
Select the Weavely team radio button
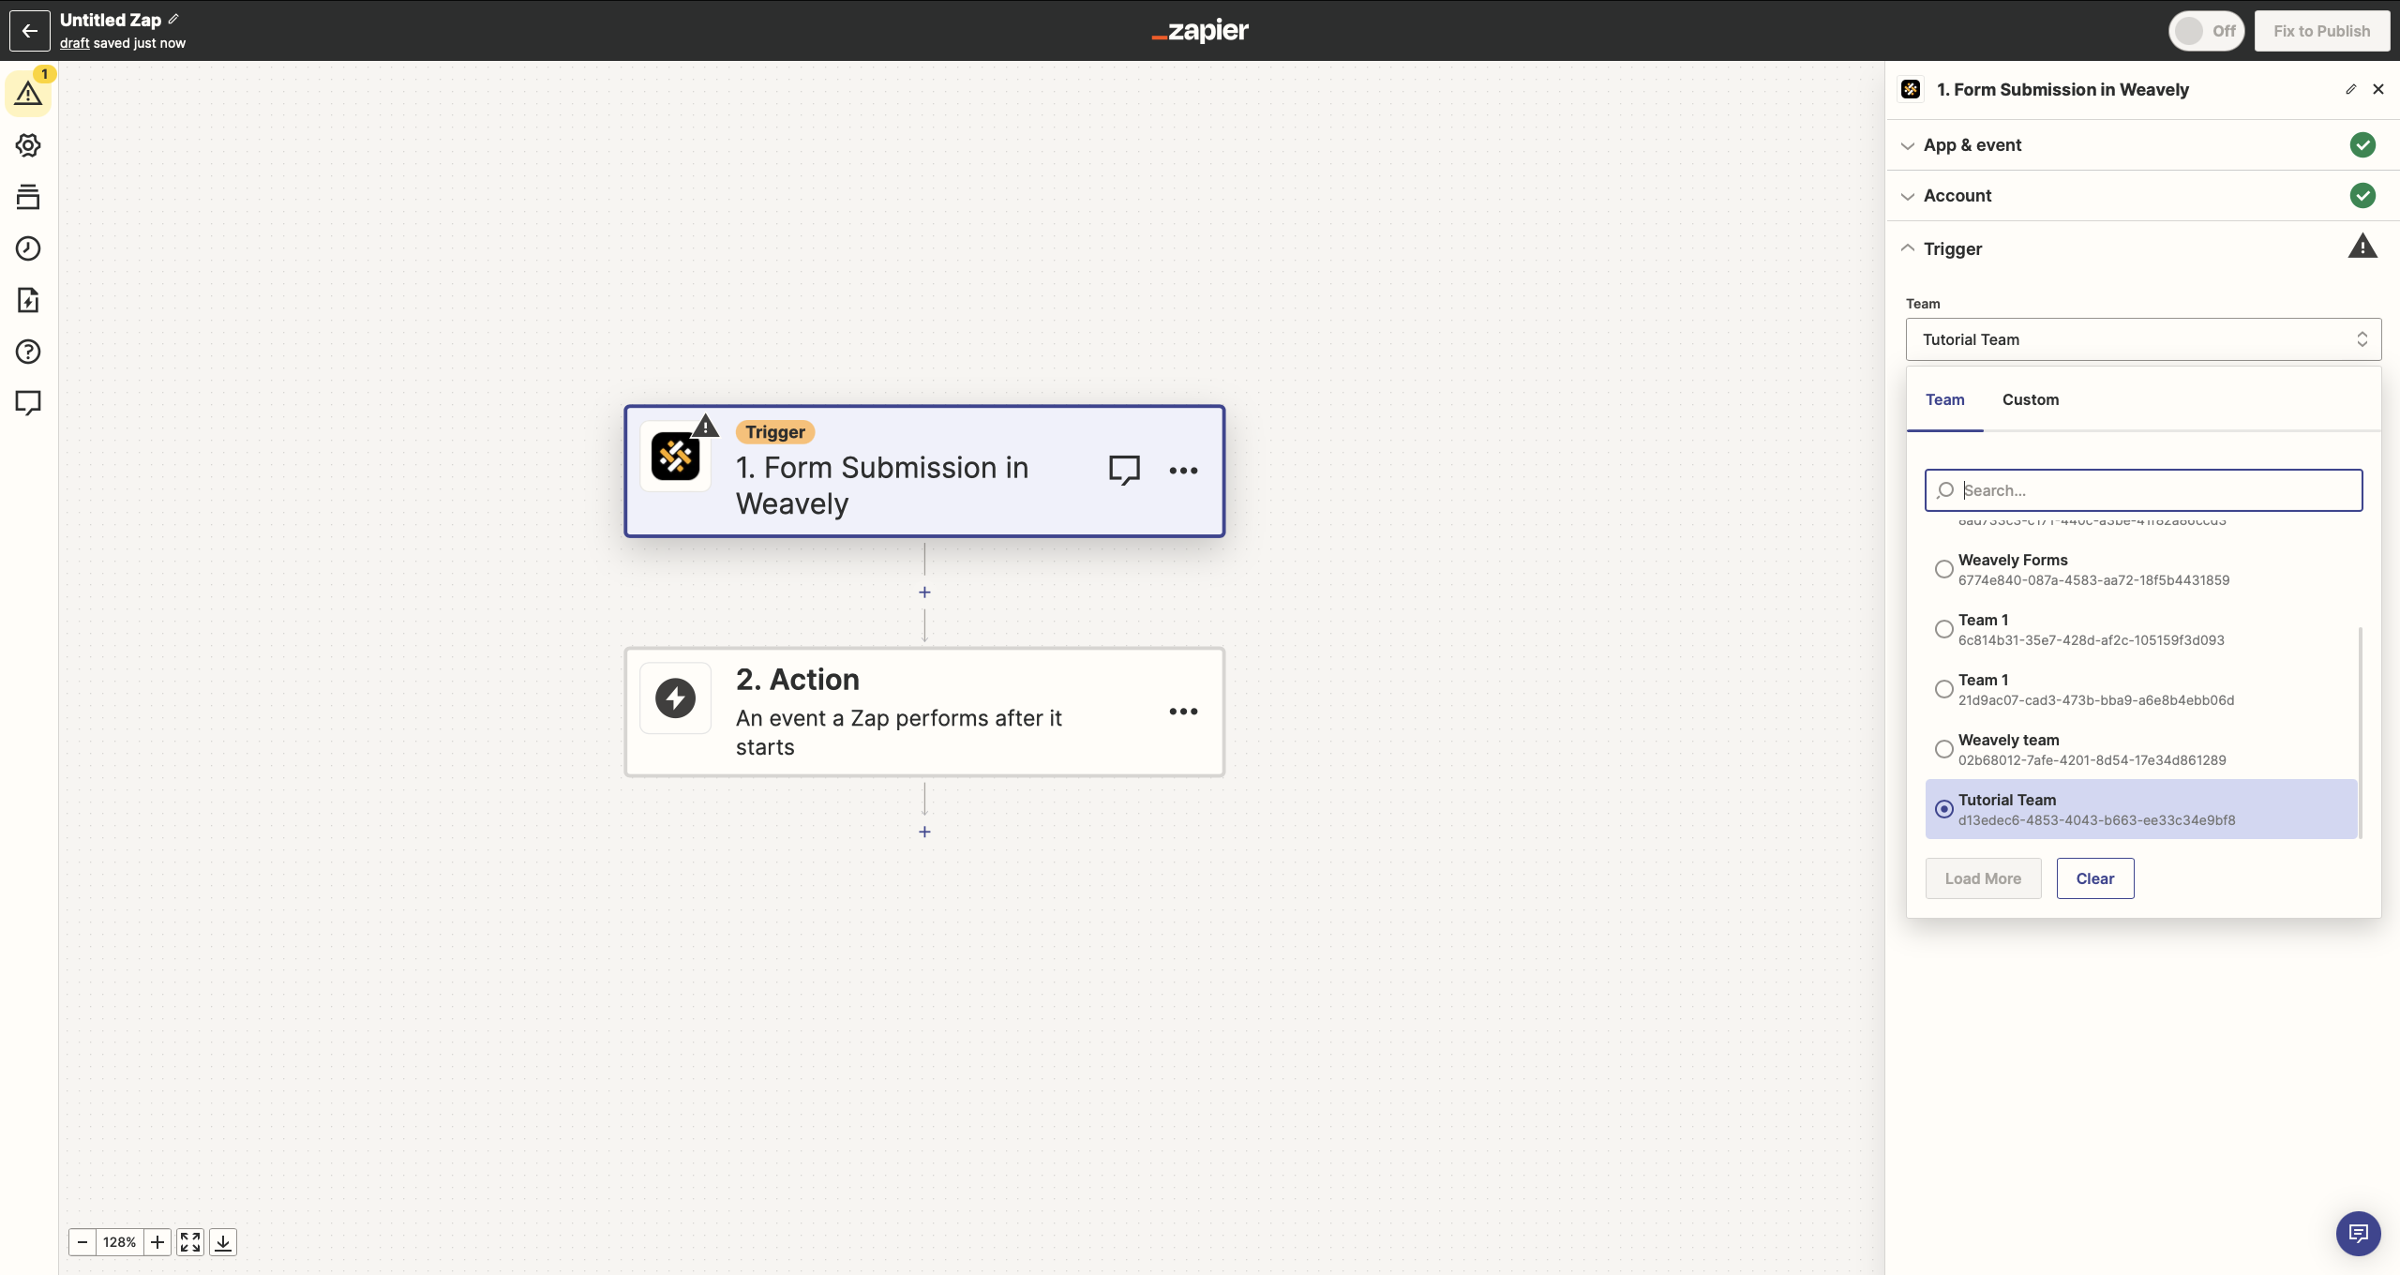[1942, 748]
